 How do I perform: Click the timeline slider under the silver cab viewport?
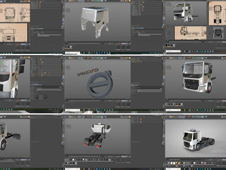tap(84, 43)
